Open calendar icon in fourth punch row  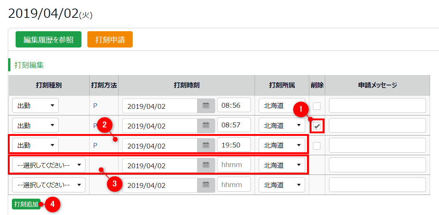[x=206, y=165]
